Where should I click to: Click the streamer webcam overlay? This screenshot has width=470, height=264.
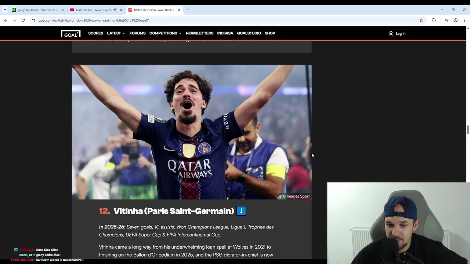pos(398,223)
